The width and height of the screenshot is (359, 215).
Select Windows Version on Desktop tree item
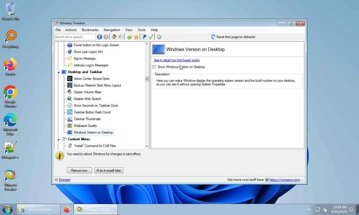(93, 132)
